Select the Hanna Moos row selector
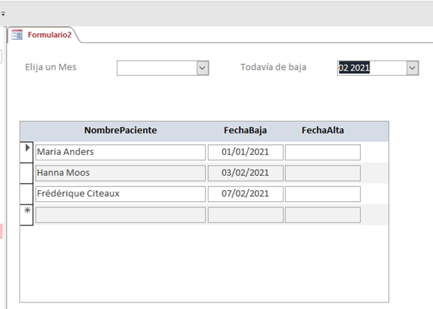Image resolution: width=433 pixels, height=309 pixels. point(27,173)
